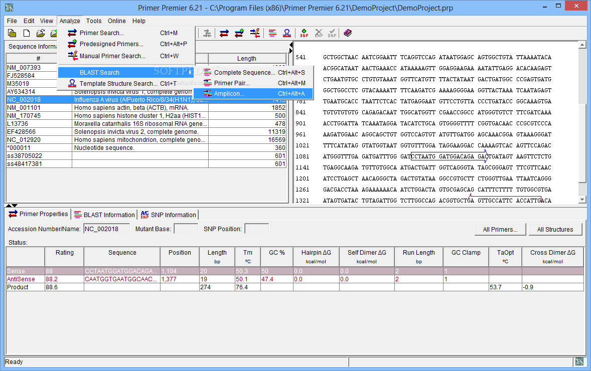Viewport: 591px width, 371px height.
Task: Click the open project icon in toolbar
Action: point(12,33)
